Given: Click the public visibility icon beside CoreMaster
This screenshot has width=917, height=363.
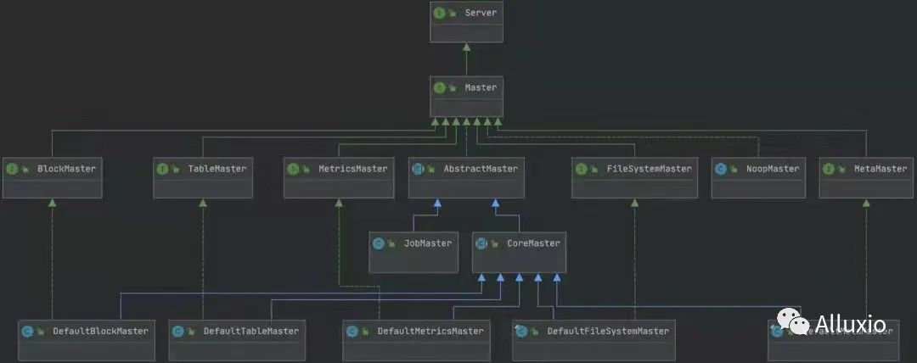Looking at the screenshot, I should 495,243.
